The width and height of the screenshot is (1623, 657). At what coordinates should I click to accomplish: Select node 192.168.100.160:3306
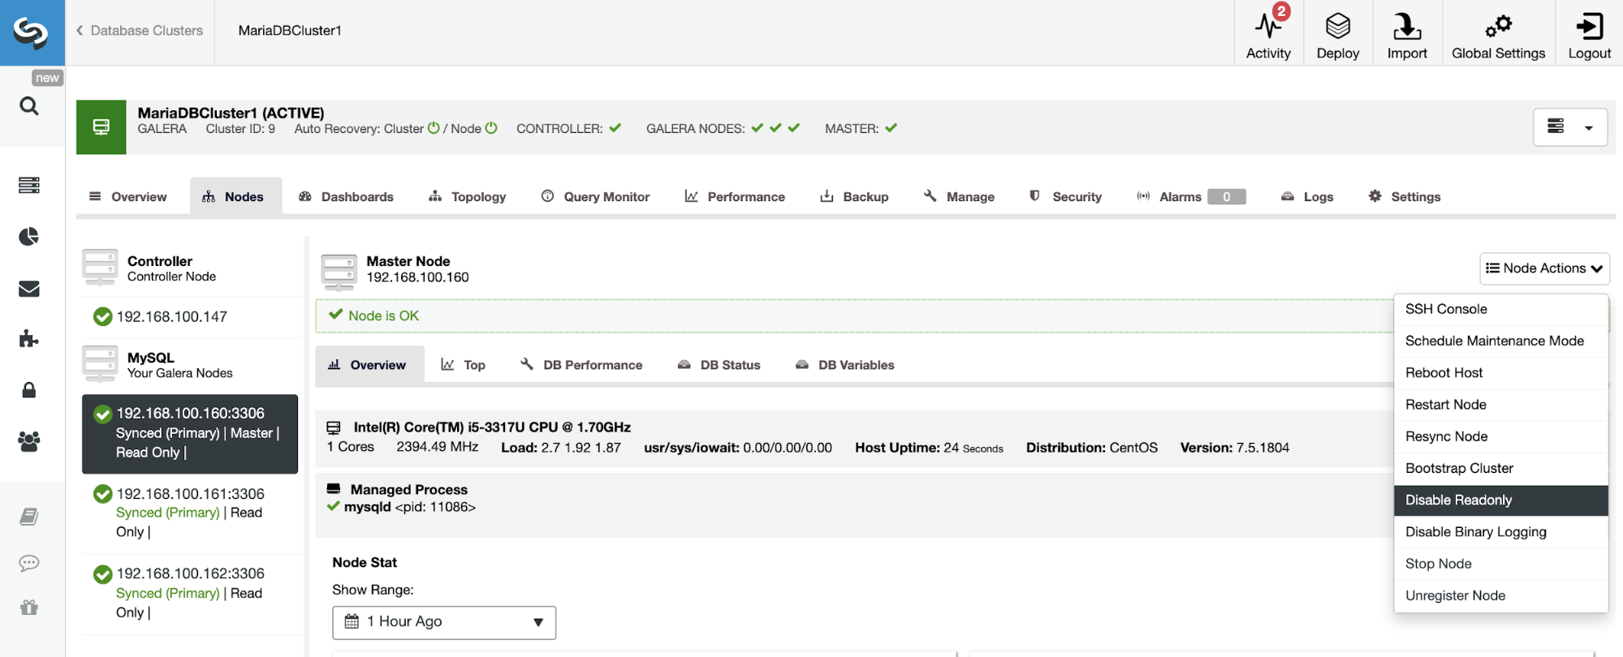point(190,434)
